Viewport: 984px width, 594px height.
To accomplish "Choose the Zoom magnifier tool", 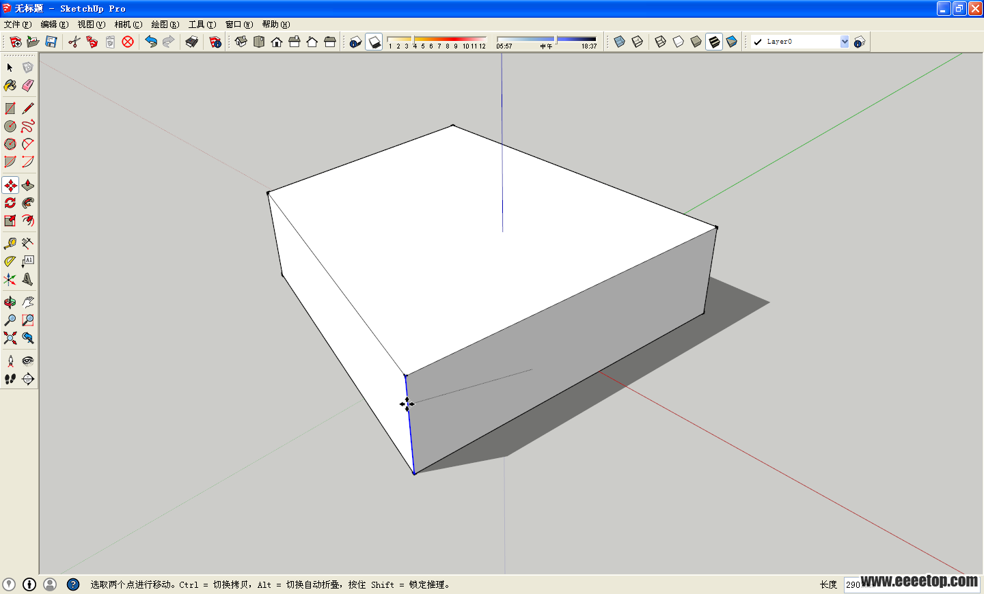I will coord(10,320).
